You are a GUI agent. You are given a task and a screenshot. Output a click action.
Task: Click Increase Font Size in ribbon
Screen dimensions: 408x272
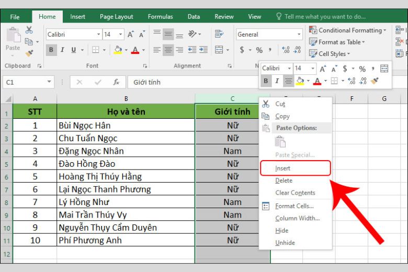pos(131,34)
